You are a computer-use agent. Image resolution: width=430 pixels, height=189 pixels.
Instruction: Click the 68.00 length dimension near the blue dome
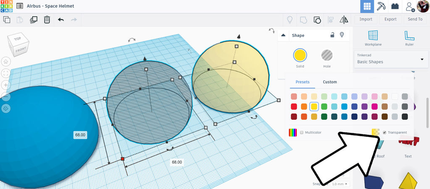pos(80,135)
